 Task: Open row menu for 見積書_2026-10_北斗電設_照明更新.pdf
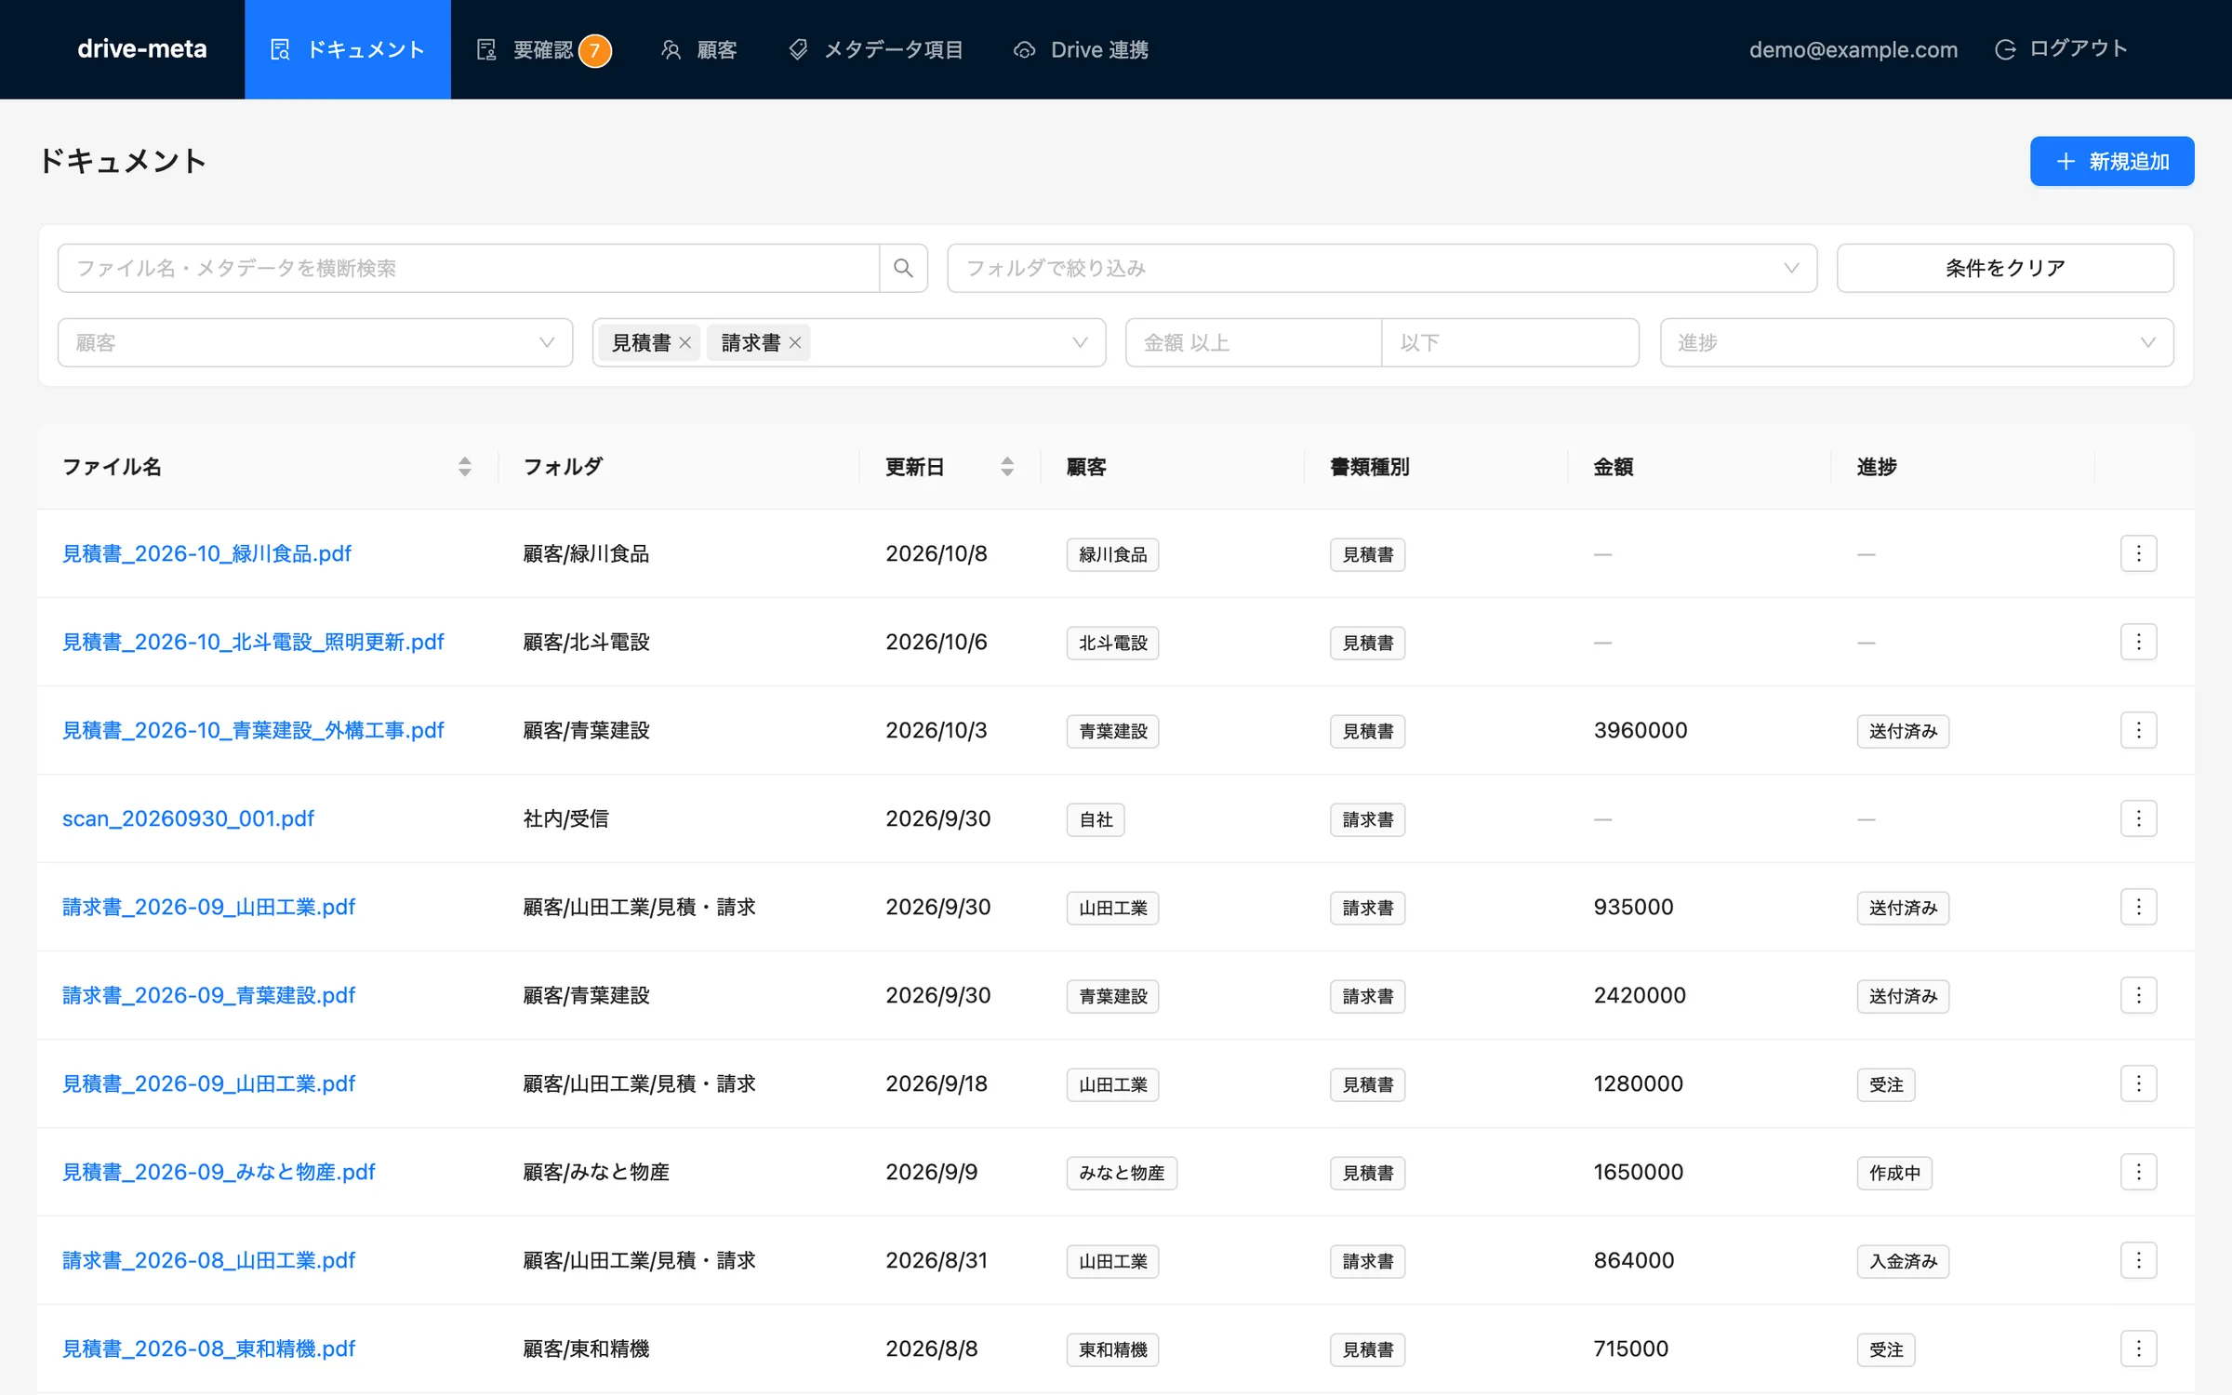coord(2138,642)
